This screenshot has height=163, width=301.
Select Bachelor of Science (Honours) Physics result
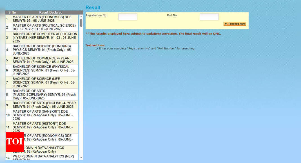pyautogui.click(x=42, y=50)
